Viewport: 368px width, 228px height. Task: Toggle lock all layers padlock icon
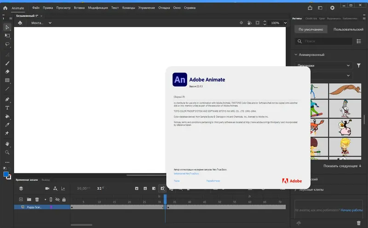(x=64, y=199)
